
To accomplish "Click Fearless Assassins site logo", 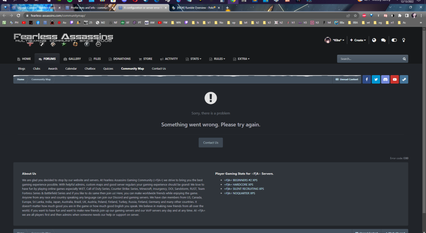I will coord(63,40).
